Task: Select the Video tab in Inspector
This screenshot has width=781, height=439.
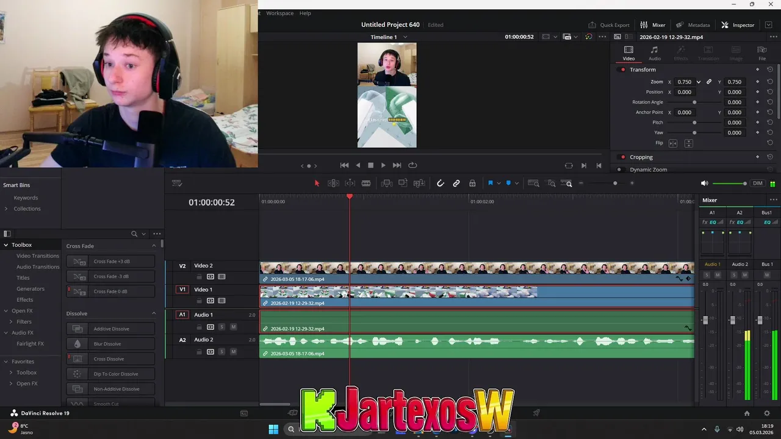Action: [x=628, y=53]
